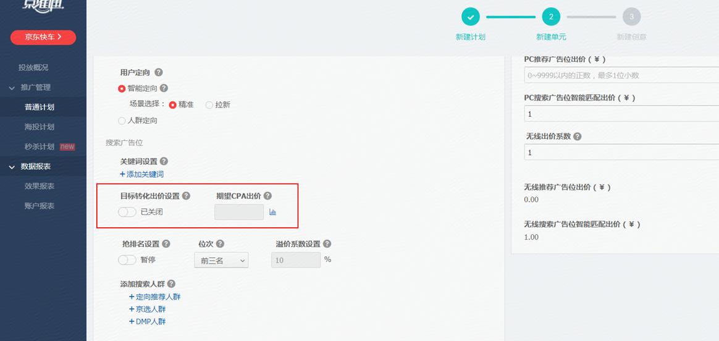Collapse the 推广管理 sidebar section

[12, 88]
